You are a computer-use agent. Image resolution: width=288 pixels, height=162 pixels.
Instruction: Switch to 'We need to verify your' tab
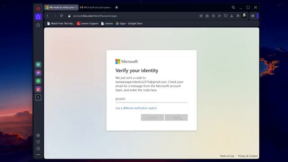pos(61,8)
